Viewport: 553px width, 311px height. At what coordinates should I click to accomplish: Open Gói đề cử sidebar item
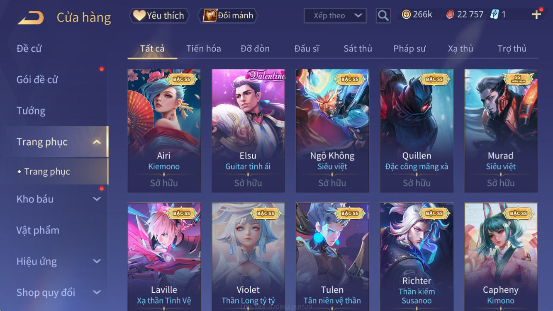37,80
